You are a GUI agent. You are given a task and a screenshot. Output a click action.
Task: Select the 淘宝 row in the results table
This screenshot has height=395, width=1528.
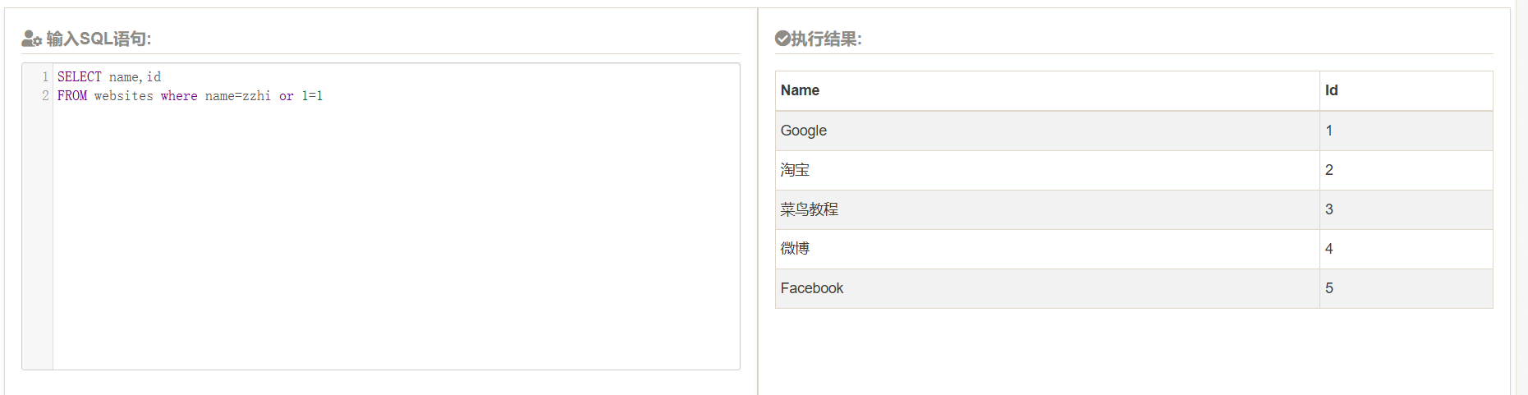pyautogui.click(x=795, y=170)
